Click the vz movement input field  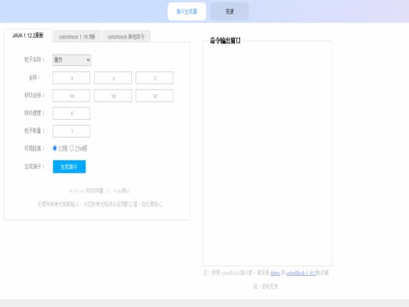[x=155, y=96]
